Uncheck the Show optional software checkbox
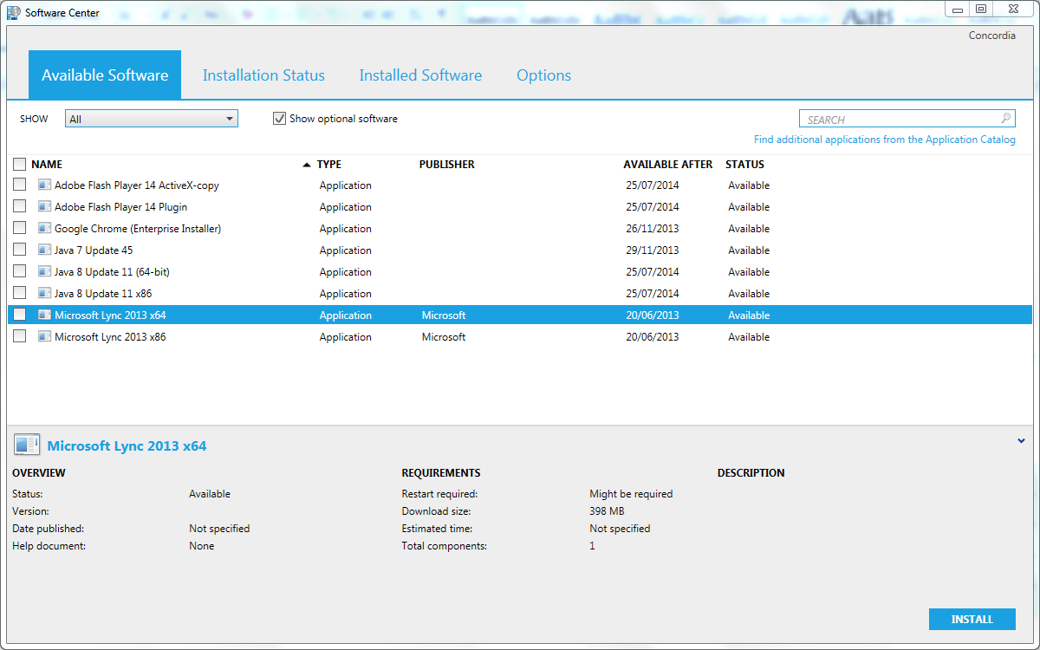The width and height of the screenshot is (1040, 650). click(x=279, y=118)
